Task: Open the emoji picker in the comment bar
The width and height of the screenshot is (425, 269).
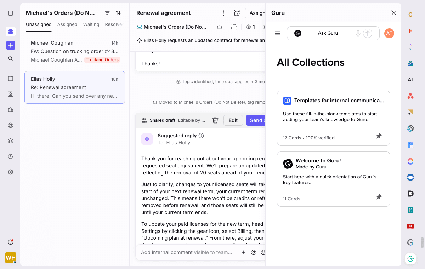Action: coord(263,252)
